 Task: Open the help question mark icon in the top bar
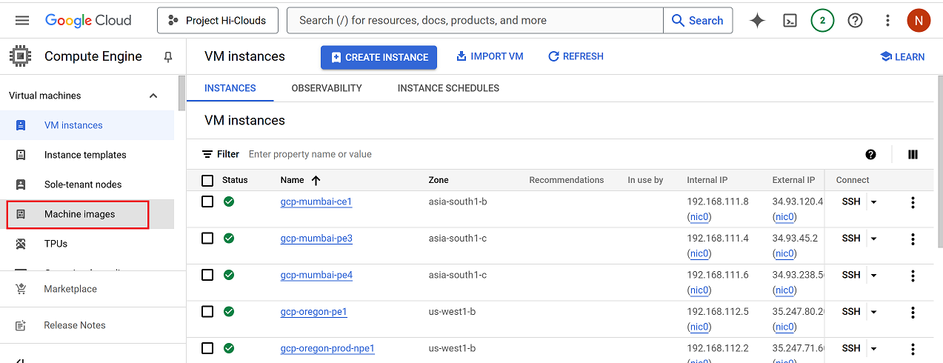click(x=855, y=21)
